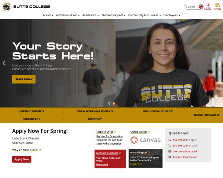
Task: Focus the Search input field
Action: [191, 7]
